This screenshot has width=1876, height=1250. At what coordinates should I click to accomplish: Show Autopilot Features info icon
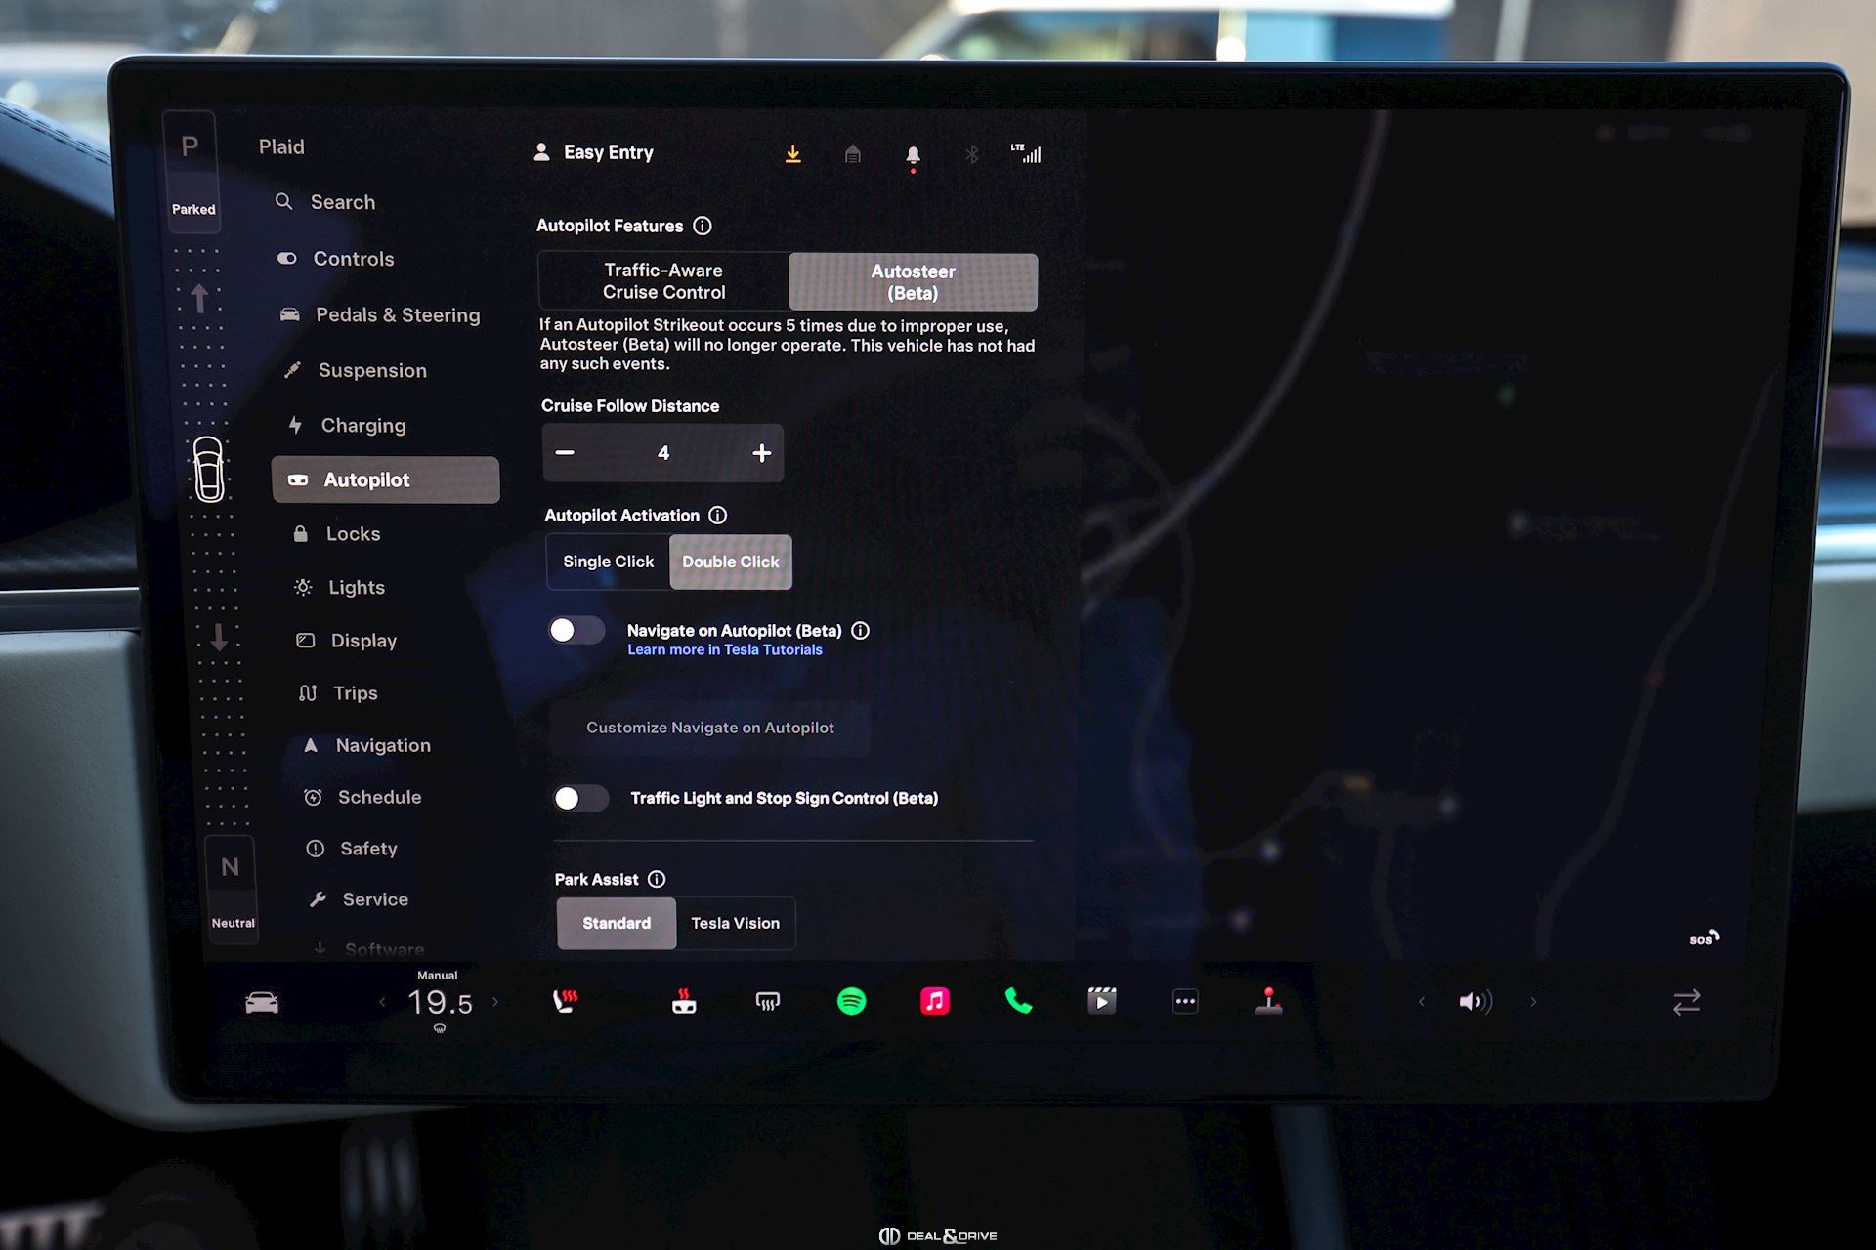703,226
